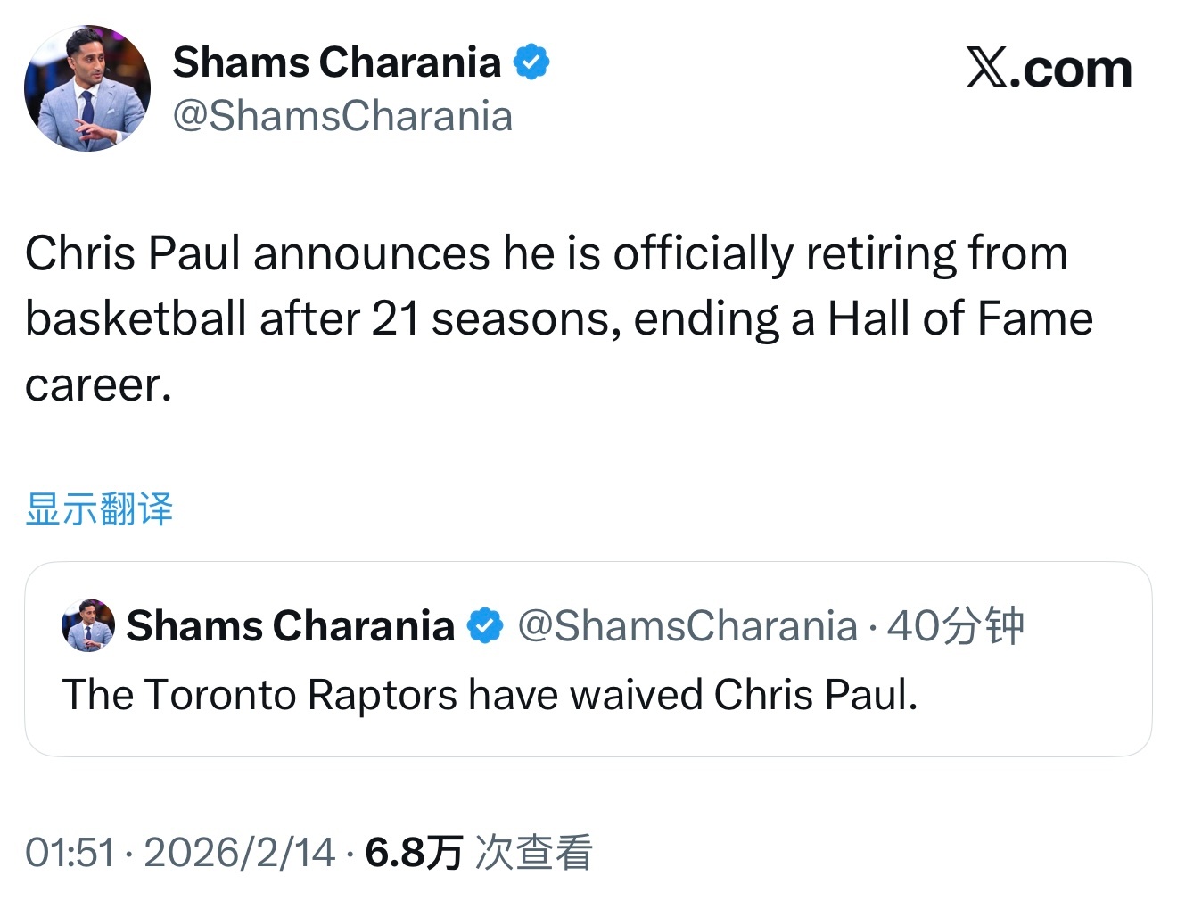The width and height of the screenshot is (1177, 909).
Task: Click 显示翻译 to show translation
Action: 99,509
